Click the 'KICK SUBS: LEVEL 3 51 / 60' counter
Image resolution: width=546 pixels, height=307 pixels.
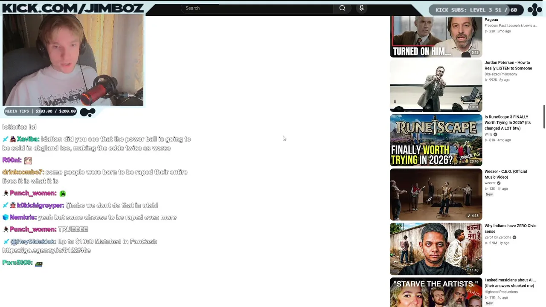click(476, 10)
